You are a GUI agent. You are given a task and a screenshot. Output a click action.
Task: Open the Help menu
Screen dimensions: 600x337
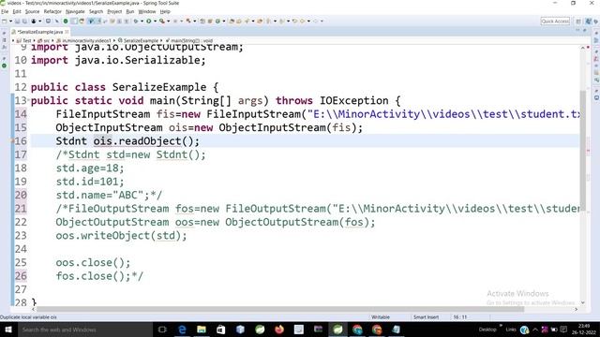165,11
